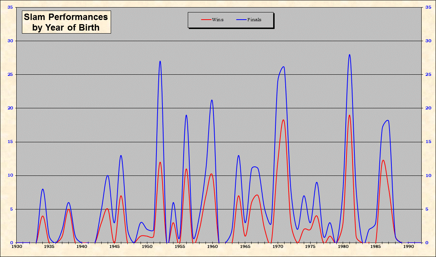Click the red Wins line sample in legend
The image size is (436, 257).
206,20
